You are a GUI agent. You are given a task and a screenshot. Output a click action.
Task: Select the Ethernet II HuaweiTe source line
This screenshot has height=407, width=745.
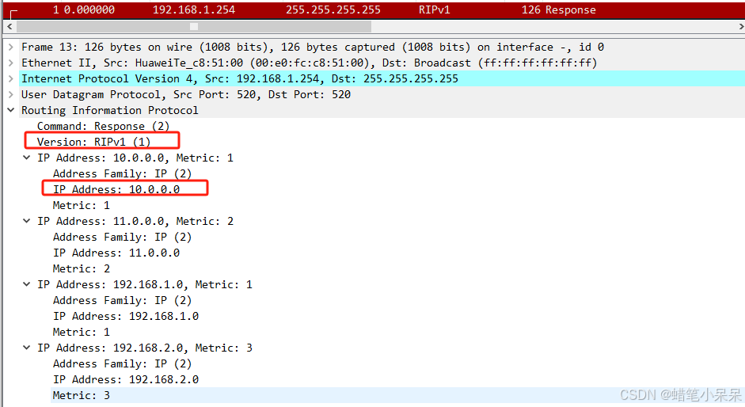coord(310,63)
